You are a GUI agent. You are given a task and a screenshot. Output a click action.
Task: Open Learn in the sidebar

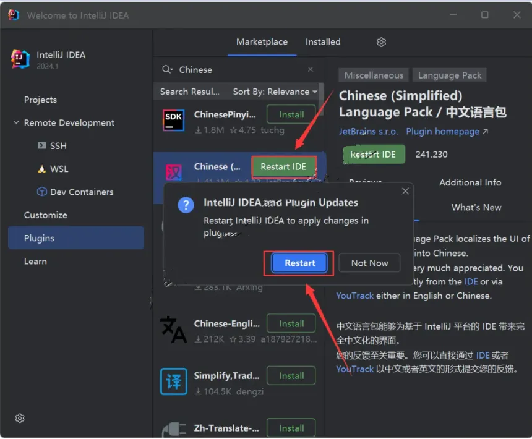pos(35,262)
